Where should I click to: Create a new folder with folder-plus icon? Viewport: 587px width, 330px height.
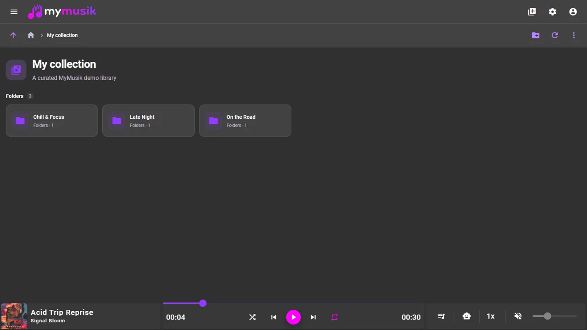pyautogui.click(x=536, y=35)
